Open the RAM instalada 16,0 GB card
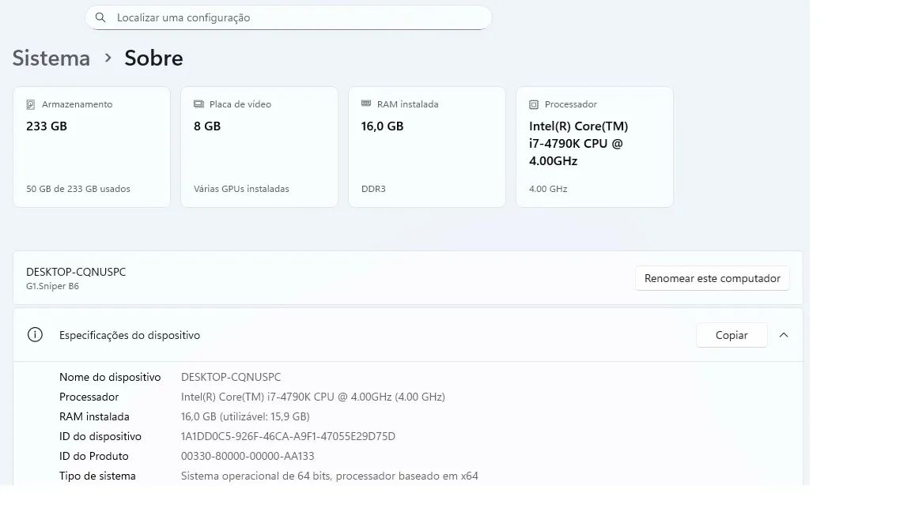This screenshot has width=911, height=512. 427,147
